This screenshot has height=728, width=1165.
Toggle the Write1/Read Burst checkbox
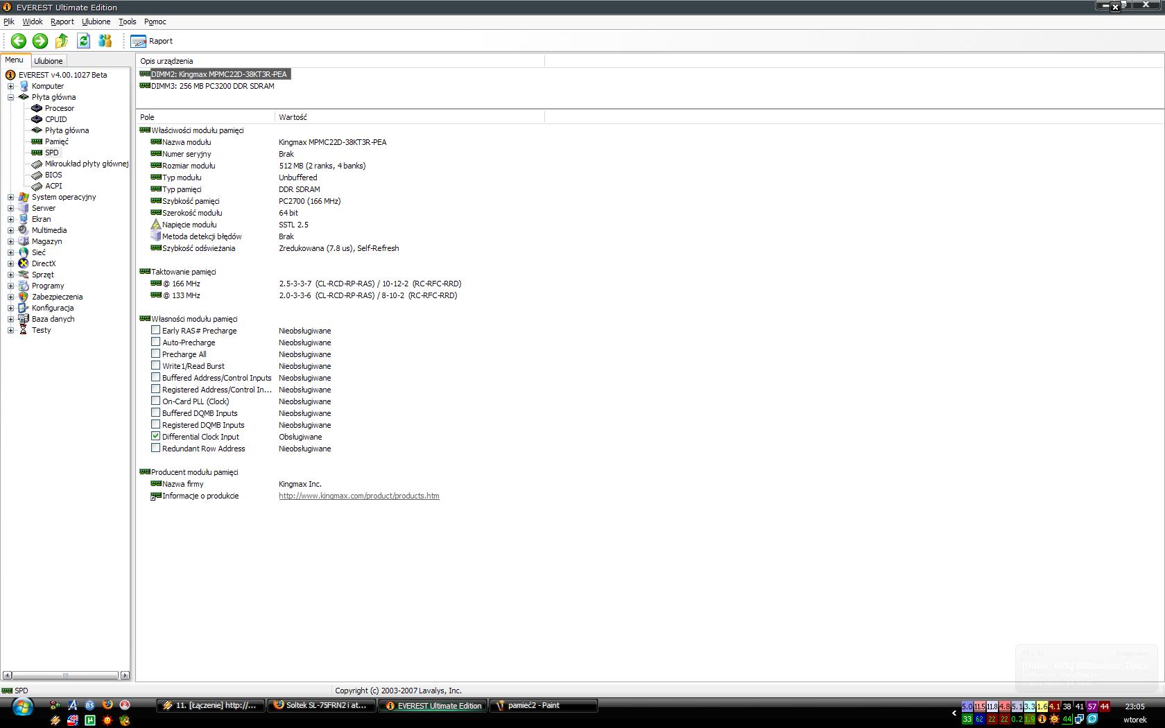click(x=156, y=366)
